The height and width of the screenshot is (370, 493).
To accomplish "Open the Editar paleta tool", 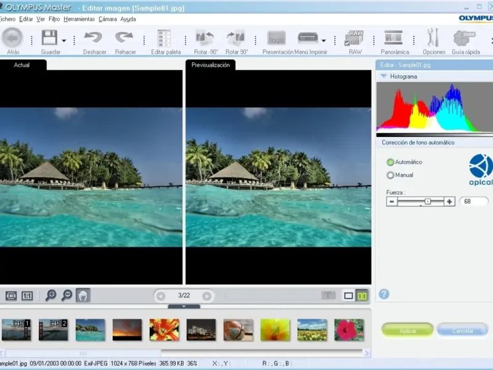I will (165, 39).
